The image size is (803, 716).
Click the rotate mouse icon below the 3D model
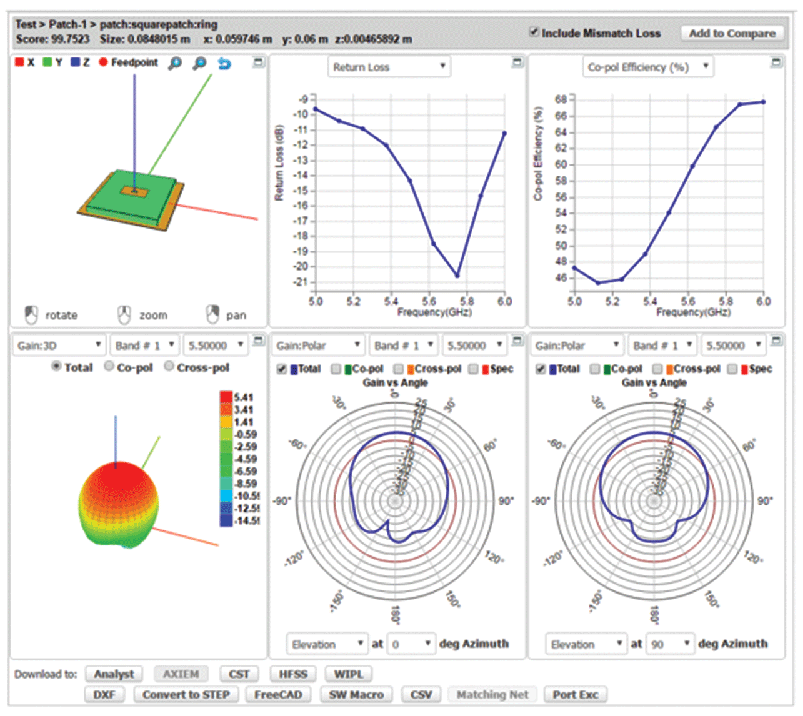(30, 314)
